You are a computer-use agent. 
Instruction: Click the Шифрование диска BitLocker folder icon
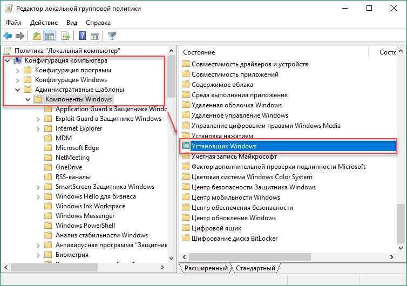186,238
